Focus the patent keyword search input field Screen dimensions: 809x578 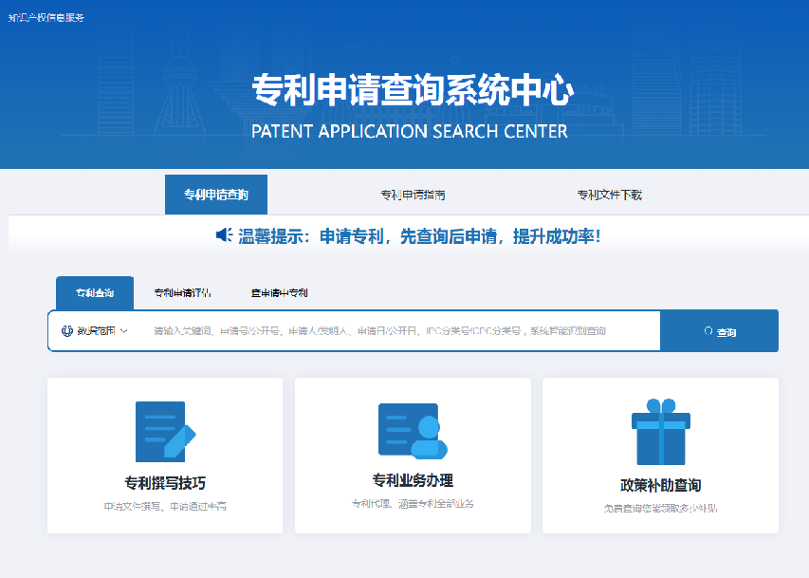tap(400, 330)
